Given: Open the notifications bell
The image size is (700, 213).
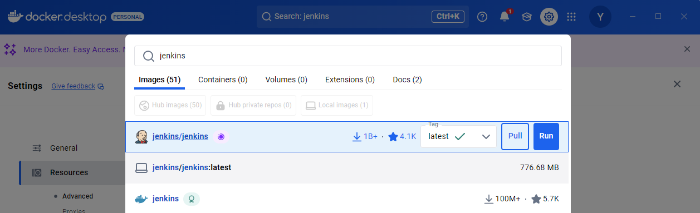Looking at the screenshot, I should click(x=505, y=17).
